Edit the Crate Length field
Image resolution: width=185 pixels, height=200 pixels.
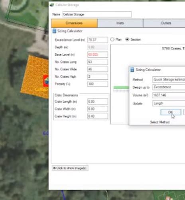[98, 102]
